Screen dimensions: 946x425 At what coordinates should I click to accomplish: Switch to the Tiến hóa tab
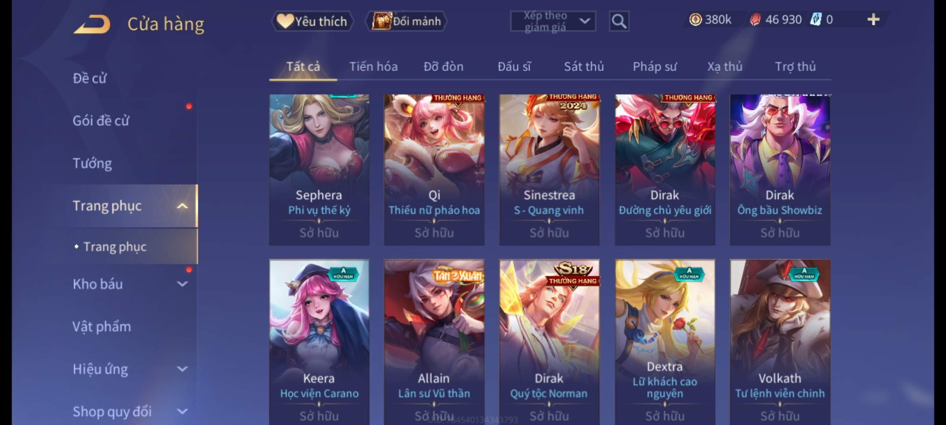pyautogui.click(x=373, y=67)
